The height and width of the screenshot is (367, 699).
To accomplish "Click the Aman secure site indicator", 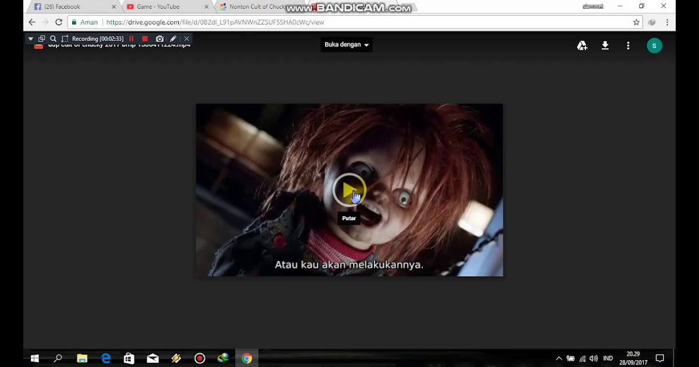I will (85, 22).
